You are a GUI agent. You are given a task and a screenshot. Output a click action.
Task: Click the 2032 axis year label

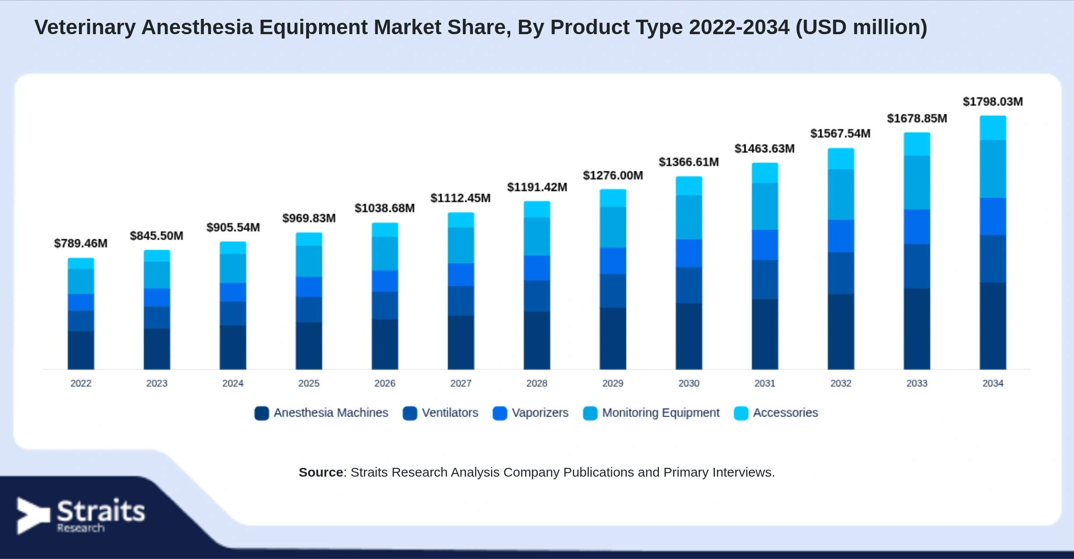point(841,383)
